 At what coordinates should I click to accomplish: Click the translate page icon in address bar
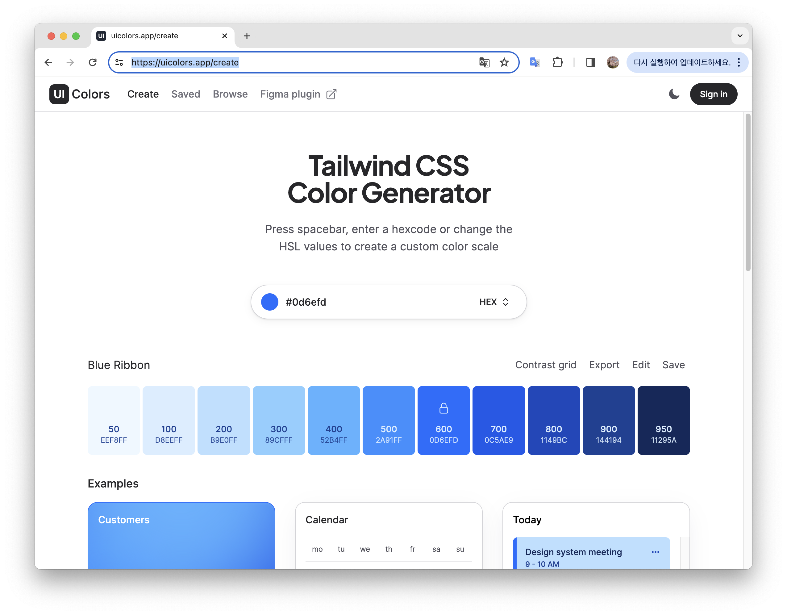(484, 62)
